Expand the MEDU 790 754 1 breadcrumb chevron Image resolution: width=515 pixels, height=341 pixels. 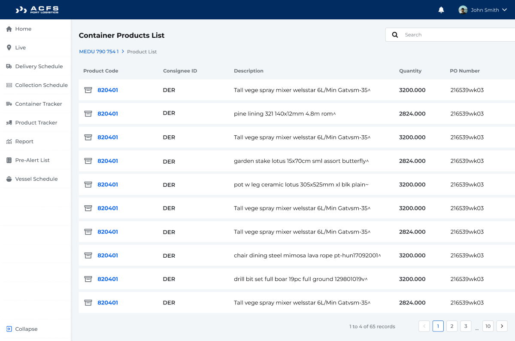click(x=122, y=51)
